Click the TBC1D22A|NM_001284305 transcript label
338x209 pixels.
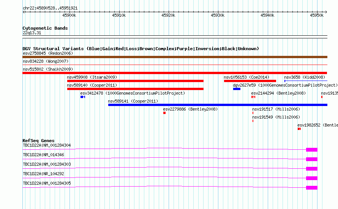pos(47,183)
